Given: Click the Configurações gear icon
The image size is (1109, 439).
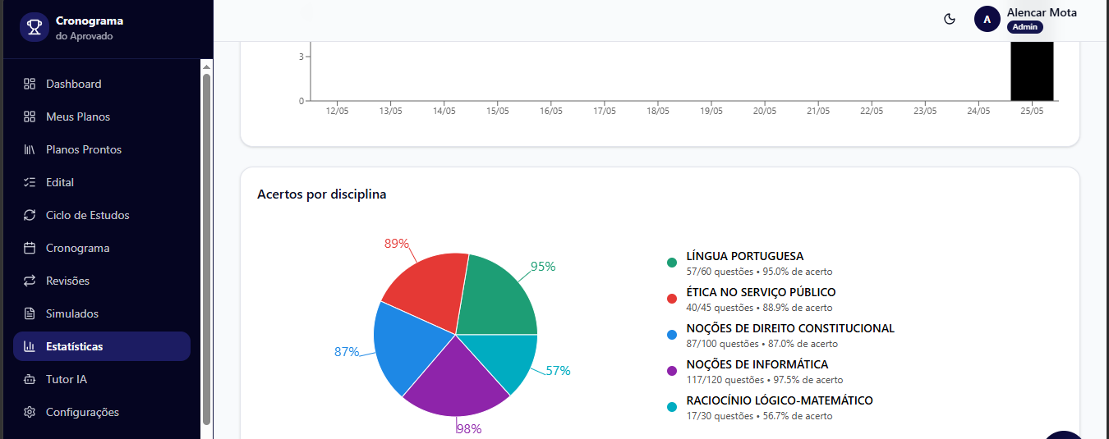Looking at the screenshot, I should (x=30, y=412).
